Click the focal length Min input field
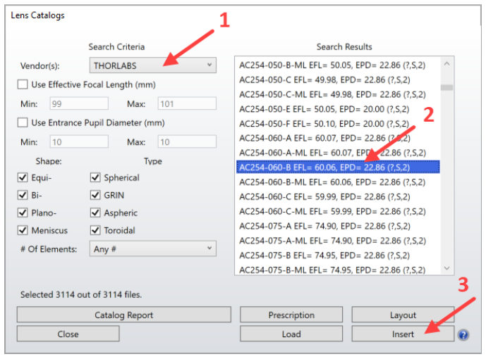The height and width of the screenshot is (359, 486). click(x=78, y=103)
